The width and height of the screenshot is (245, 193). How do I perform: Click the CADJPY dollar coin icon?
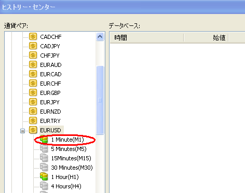point(33,46)
